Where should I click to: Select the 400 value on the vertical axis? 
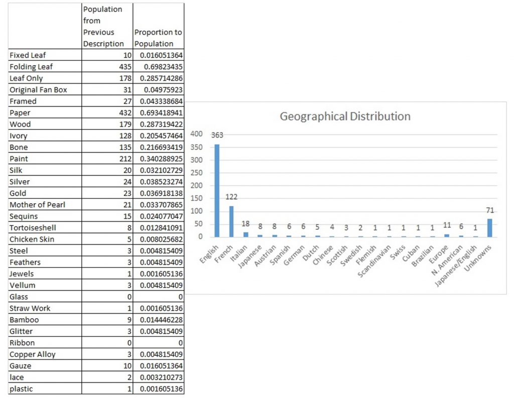point(196,134)
